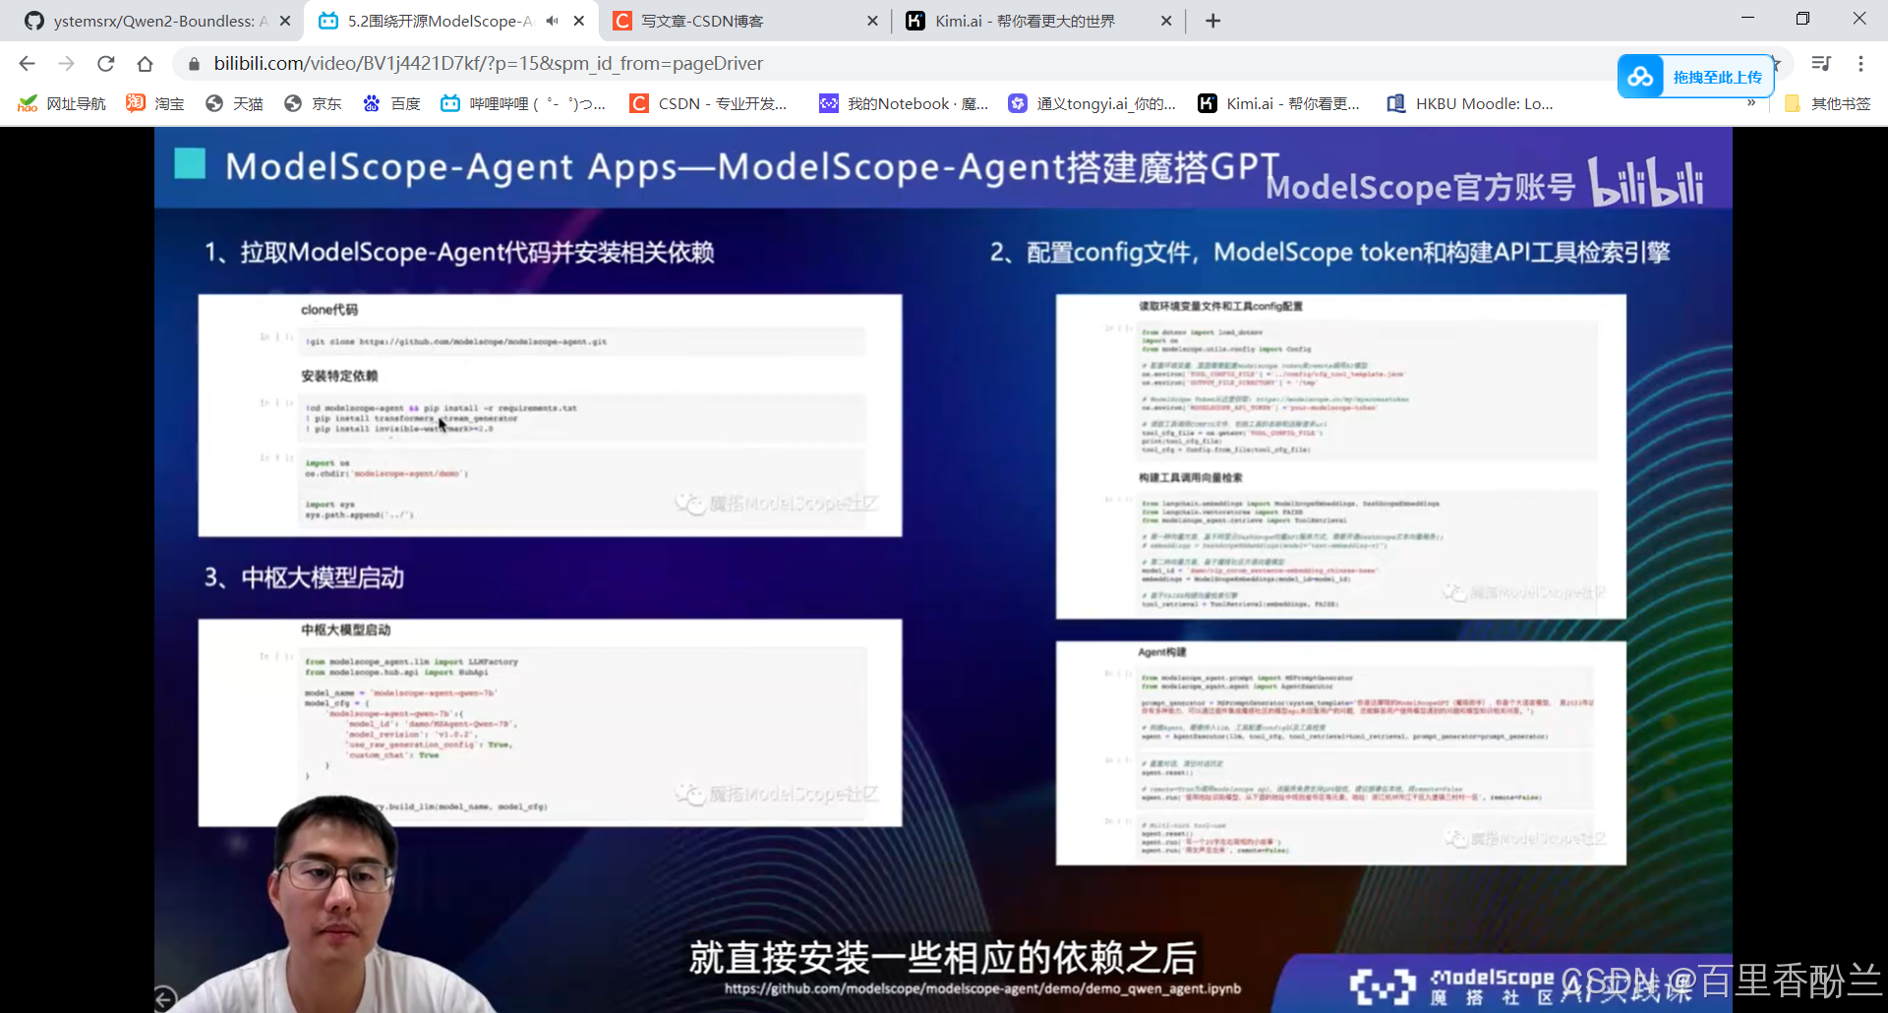Close the Kimi.ai tab
Viewport: 1888px width, 1013px height.
point(1166,21)
